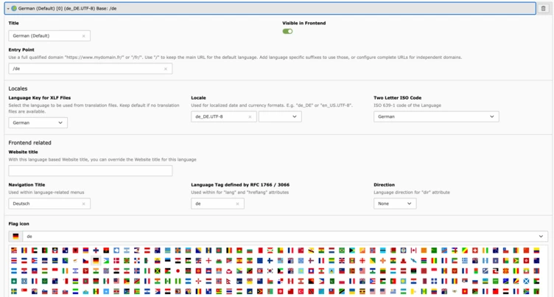Select the Finland flag icon
This screenshot has width=554, height=297.
point(270,261)
